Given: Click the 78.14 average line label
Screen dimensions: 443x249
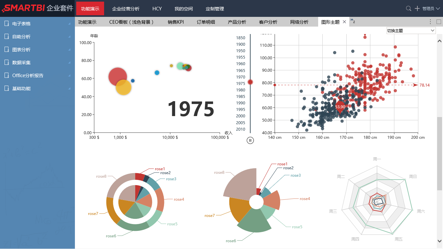Looking at the screenshot, I should click(424, 85).
